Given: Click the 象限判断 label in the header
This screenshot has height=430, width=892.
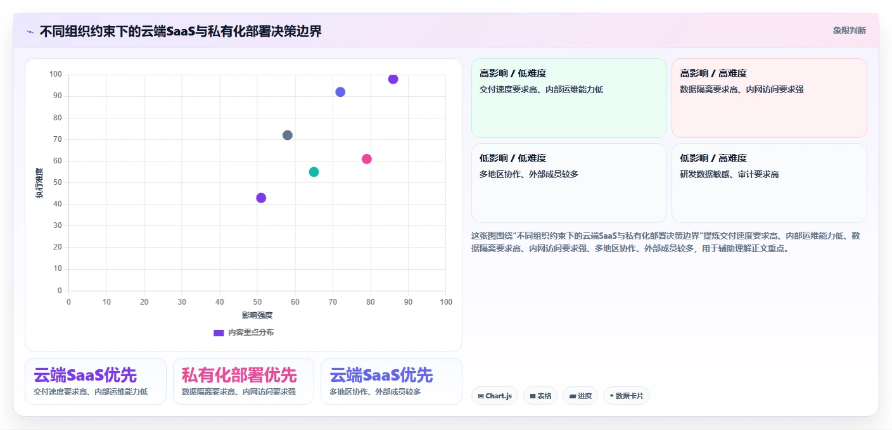Looking at the screenshot, I should 849,30.
